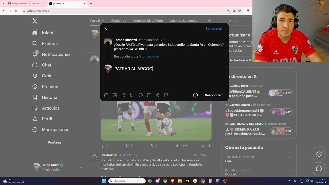The width and height of the screenshot is (329, 185).
Task: Switch to the Siguiendo tab
Action: click(119, 21)
